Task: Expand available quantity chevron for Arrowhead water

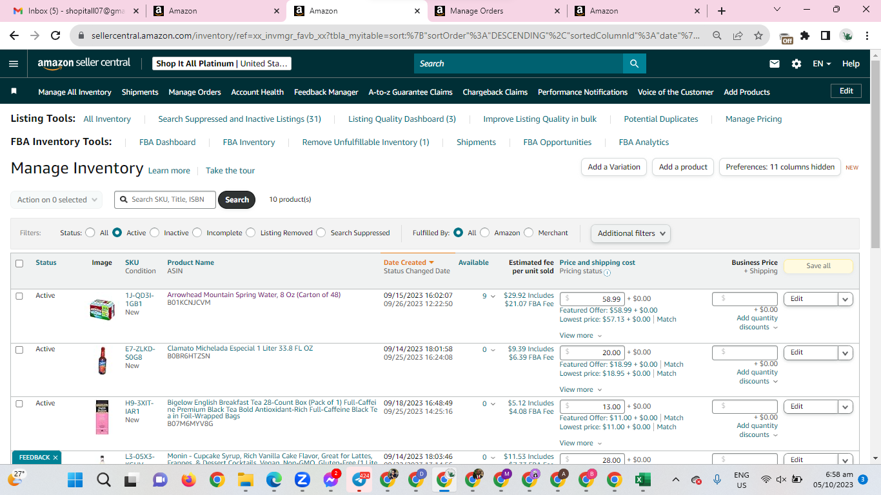Action: (493, 296)
